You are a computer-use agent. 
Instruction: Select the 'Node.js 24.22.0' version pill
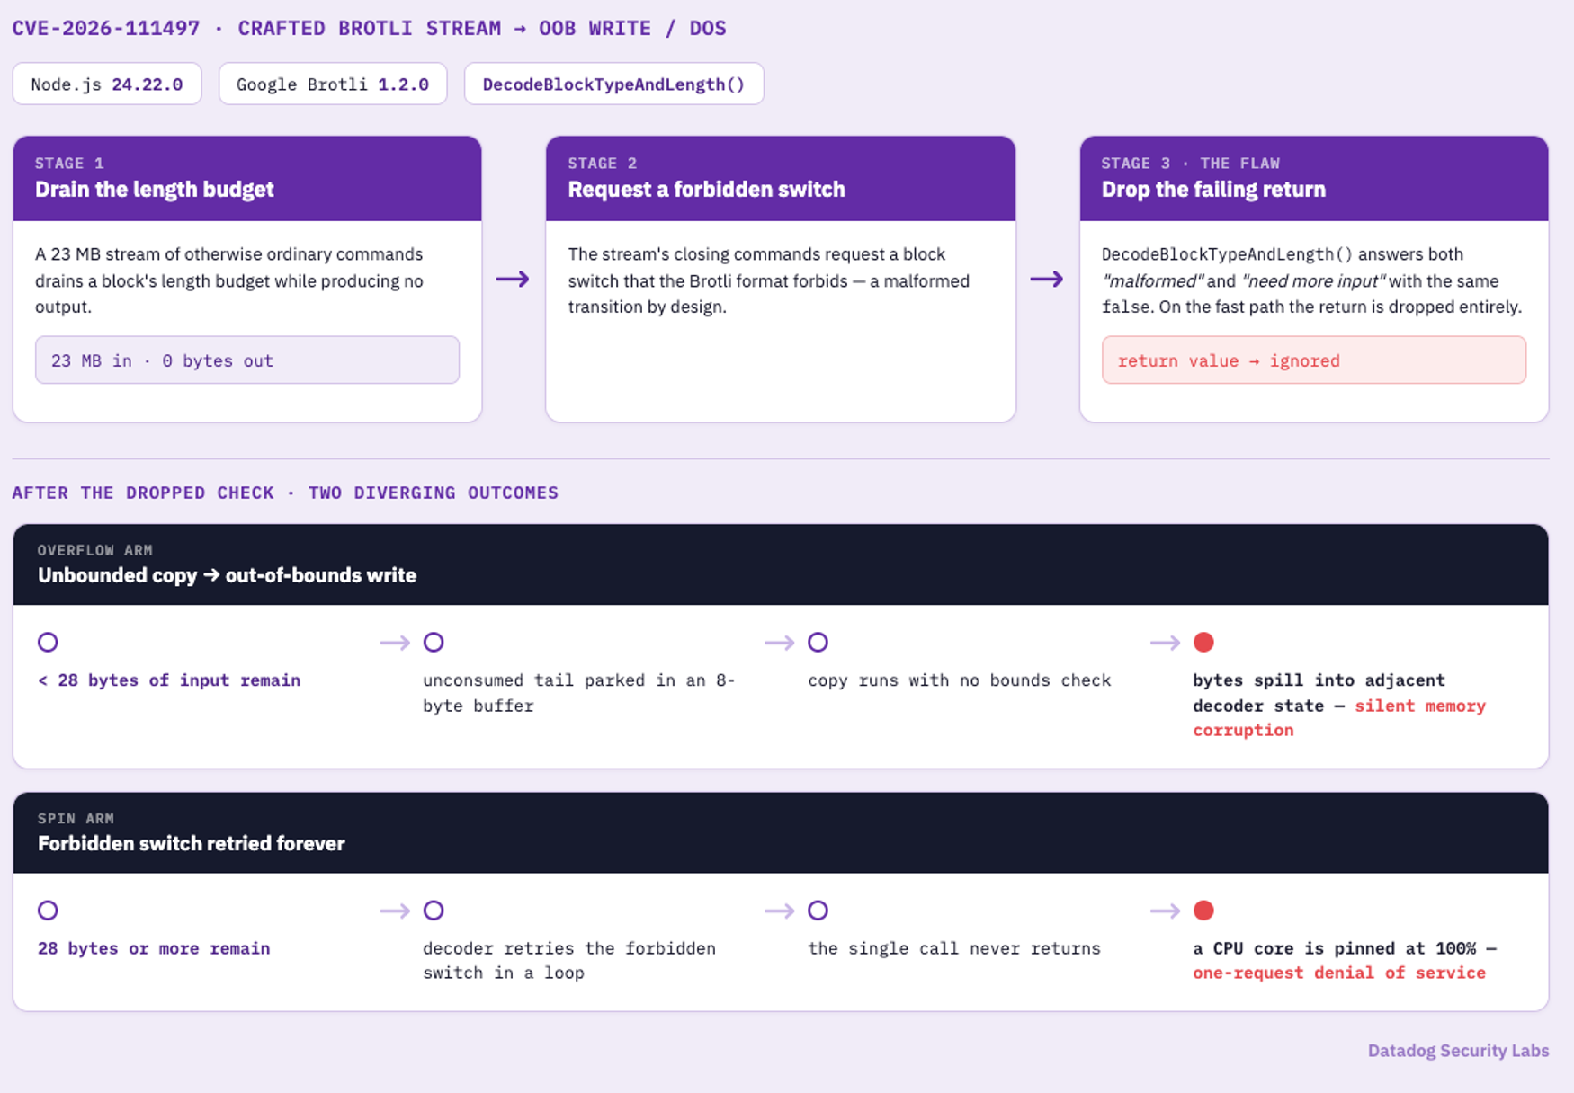(107, 84)
